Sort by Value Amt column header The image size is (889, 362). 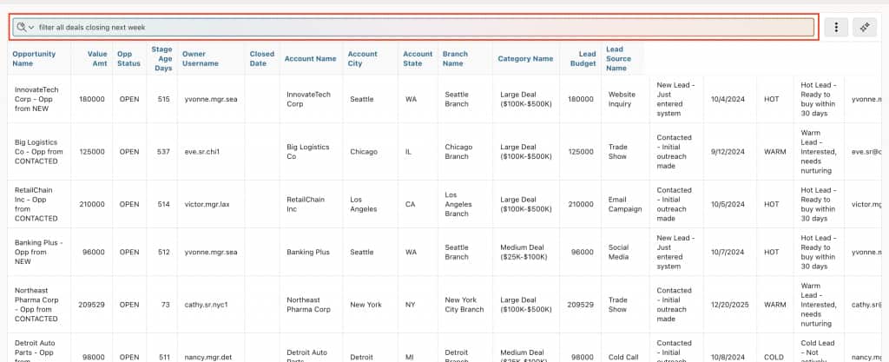click(97, 59)
